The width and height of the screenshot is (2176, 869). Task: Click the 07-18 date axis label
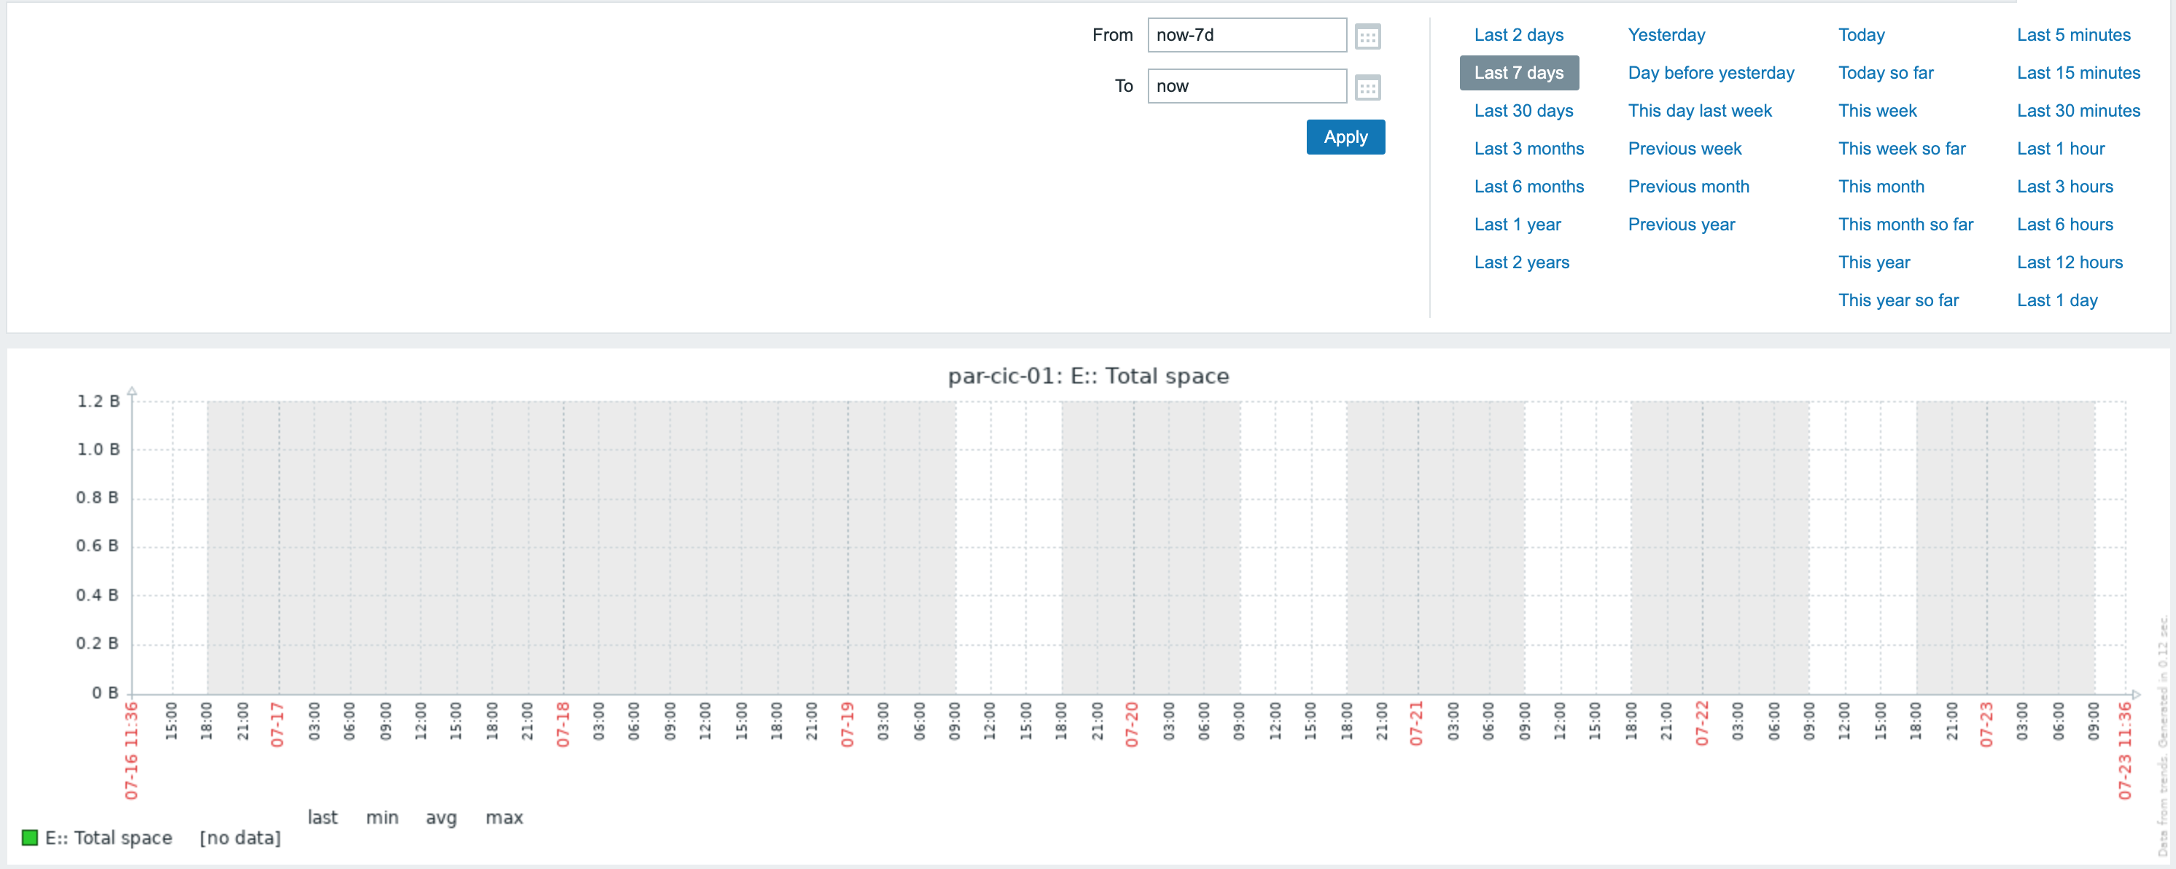pyautogui.click(x=562, y=725)
